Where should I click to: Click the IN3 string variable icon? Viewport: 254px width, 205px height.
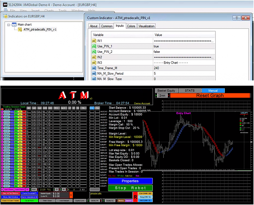click(x=94, y=63)
